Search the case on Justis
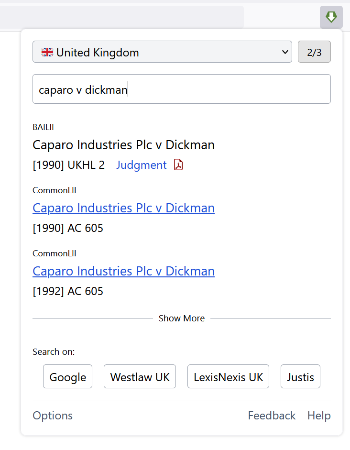Image resolution: width=350 pixels, height=450 pixels. 300,376
